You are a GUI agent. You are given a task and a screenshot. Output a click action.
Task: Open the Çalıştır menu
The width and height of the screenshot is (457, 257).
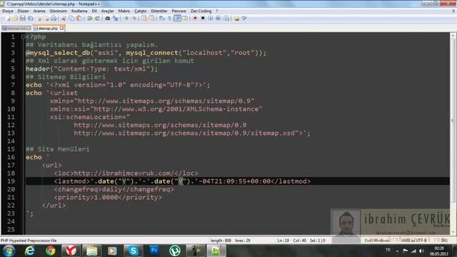(140, 11)
